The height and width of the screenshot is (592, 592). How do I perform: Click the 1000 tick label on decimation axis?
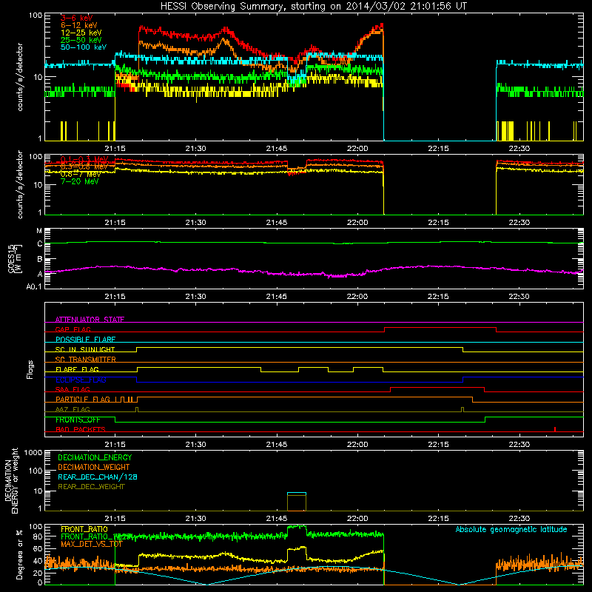[x=33, y=452]
